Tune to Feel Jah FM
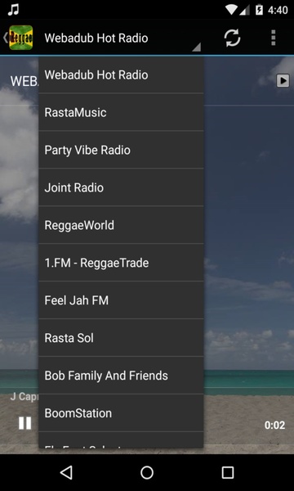294x491 pixels. pyautogui.click(x=121, y=300)
